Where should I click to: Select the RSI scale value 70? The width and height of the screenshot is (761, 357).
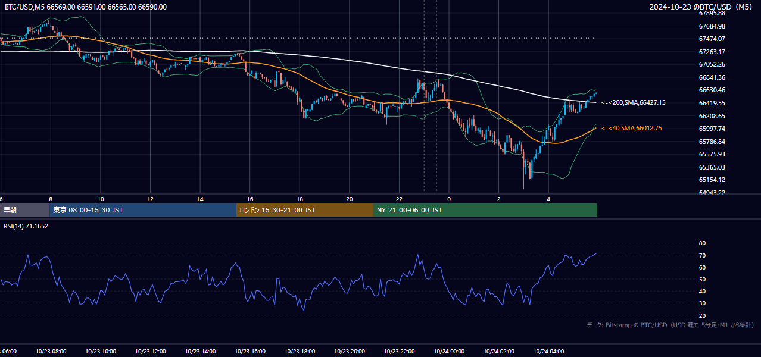[x=702, y=256]
